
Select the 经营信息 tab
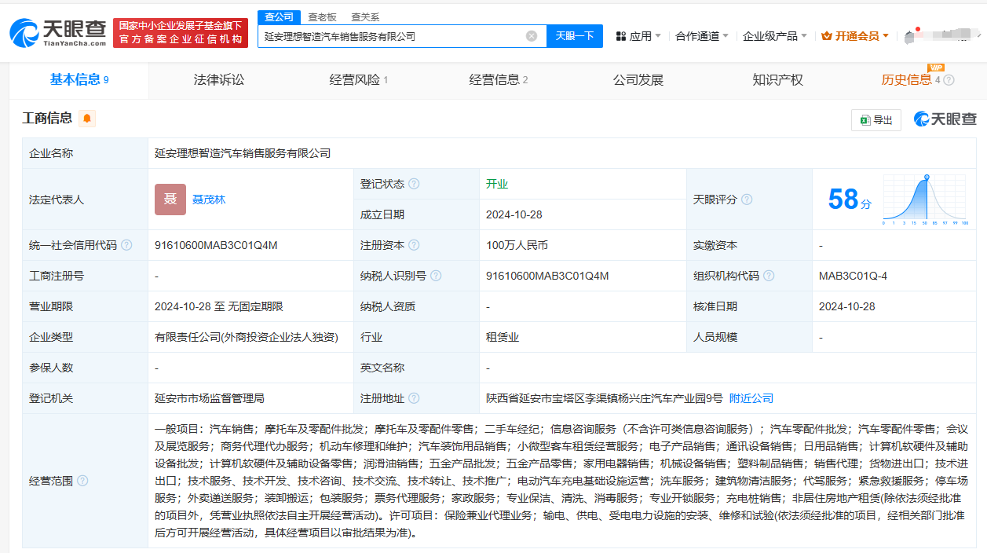[499, 80]
